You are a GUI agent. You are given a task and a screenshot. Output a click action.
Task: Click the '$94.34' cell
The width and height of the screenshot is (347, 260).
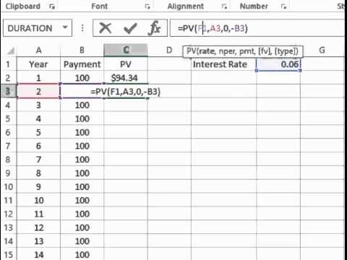pos(126,78)
